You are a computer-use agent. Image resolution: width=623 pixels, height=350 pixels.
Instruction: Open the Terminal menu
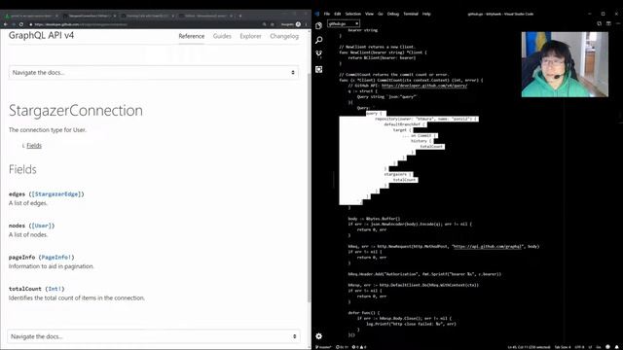411,14
